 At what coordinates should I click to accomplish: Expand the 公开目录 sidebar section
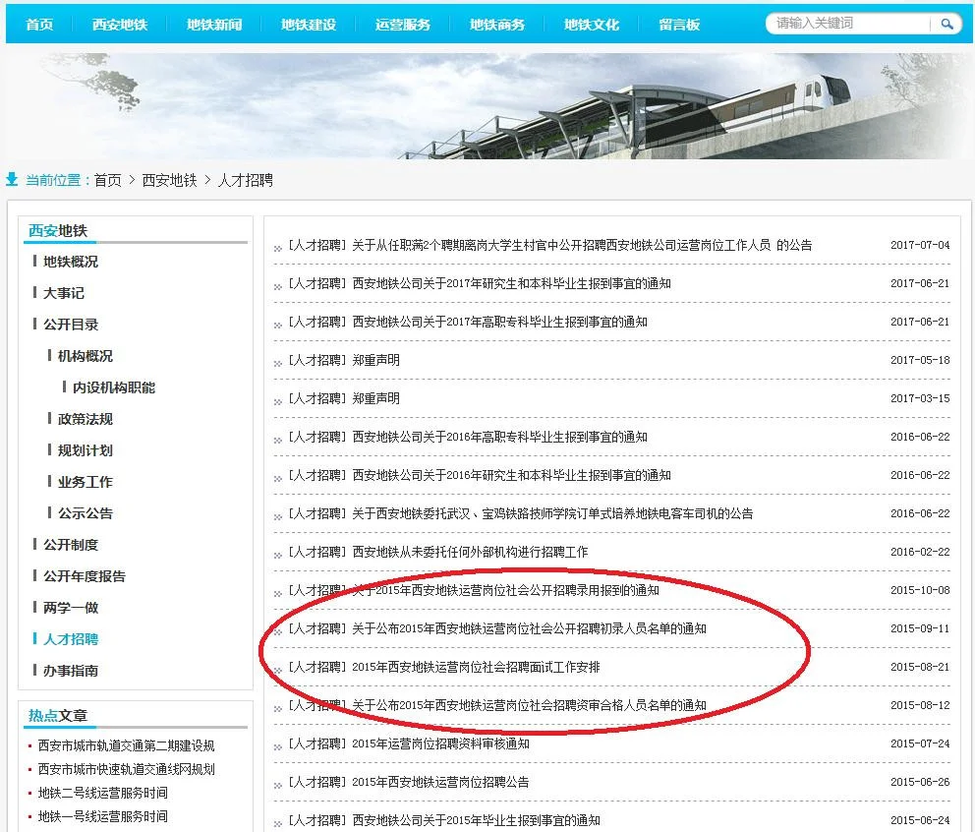pos(70,323)
